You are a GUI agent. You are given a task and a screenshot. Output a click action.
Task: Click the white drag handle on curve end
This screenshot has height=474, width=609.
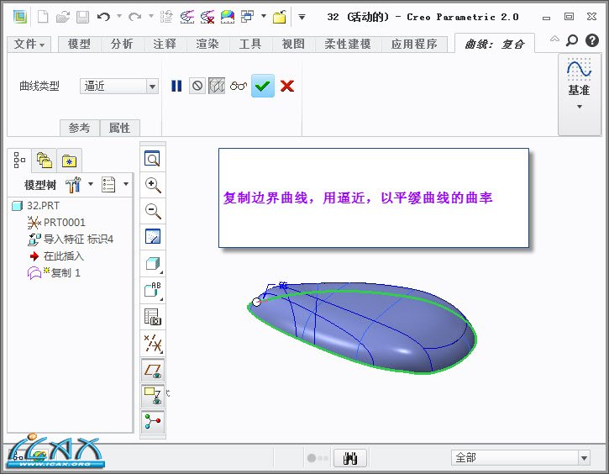pos(256,302)
